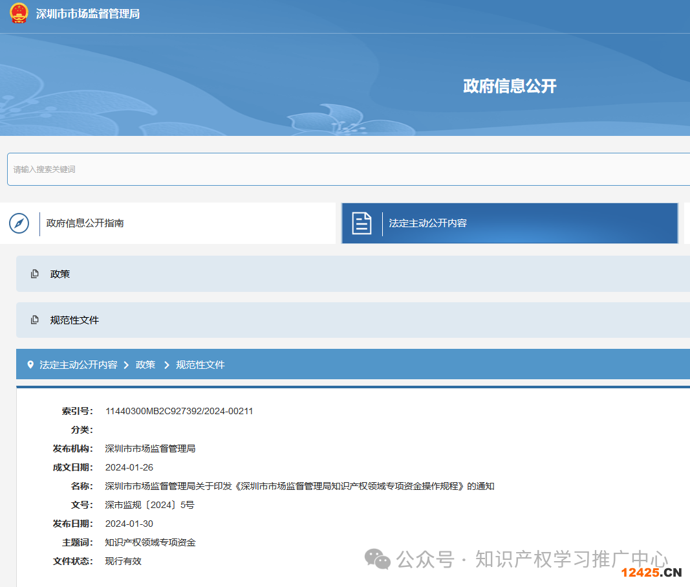Focus the 请输入搜索关键词 search field
Viewport: 690px width, 587px height.
(x=349, y=169)
